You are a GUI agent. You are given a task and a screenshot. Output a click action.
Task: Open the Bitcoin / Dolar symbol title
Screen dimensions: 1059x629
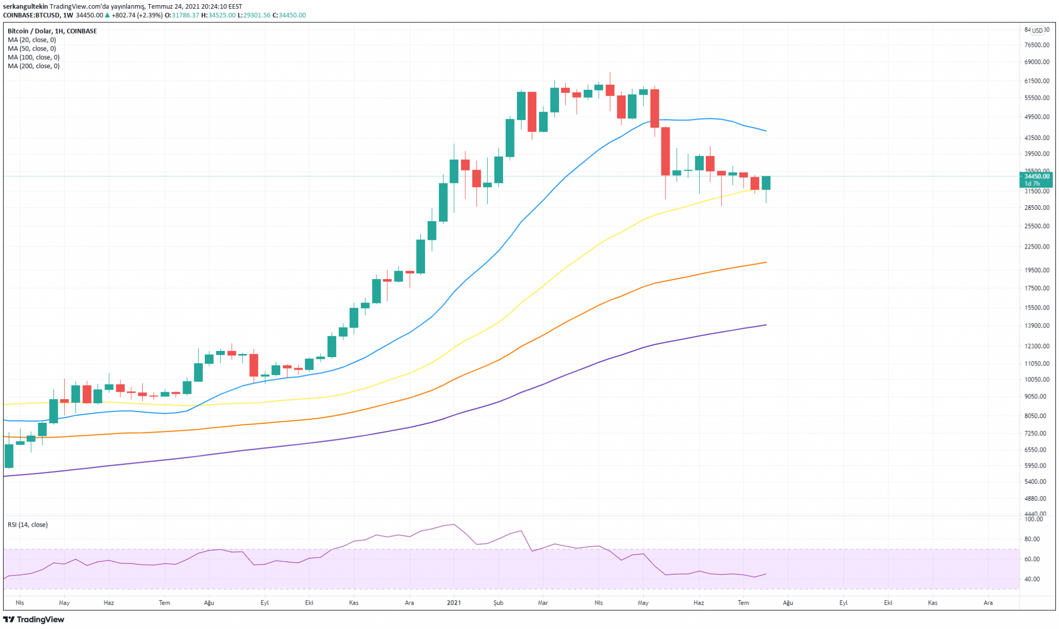(x=52, y=31)
